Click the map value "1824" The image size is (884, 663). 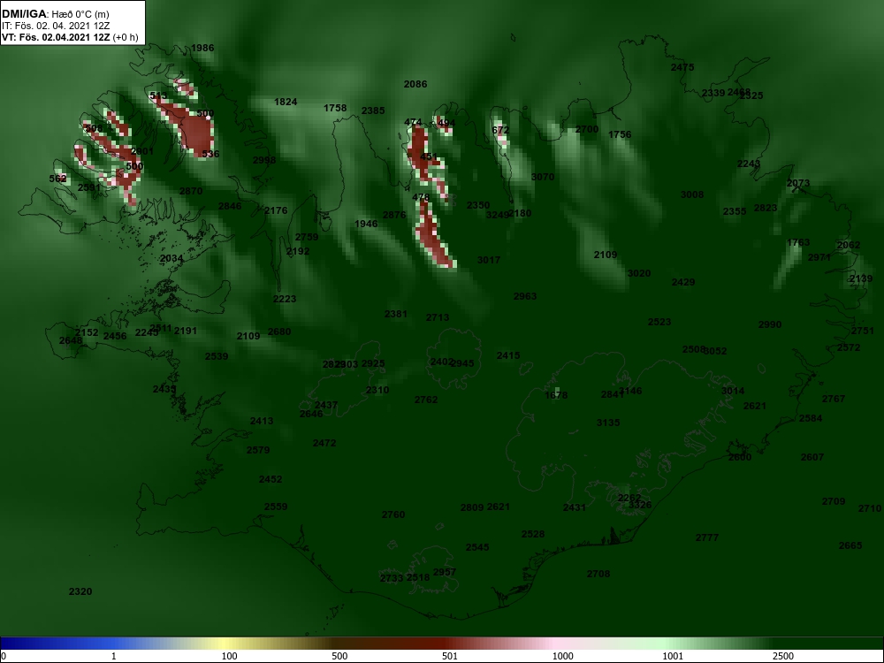tap(286, 102)
